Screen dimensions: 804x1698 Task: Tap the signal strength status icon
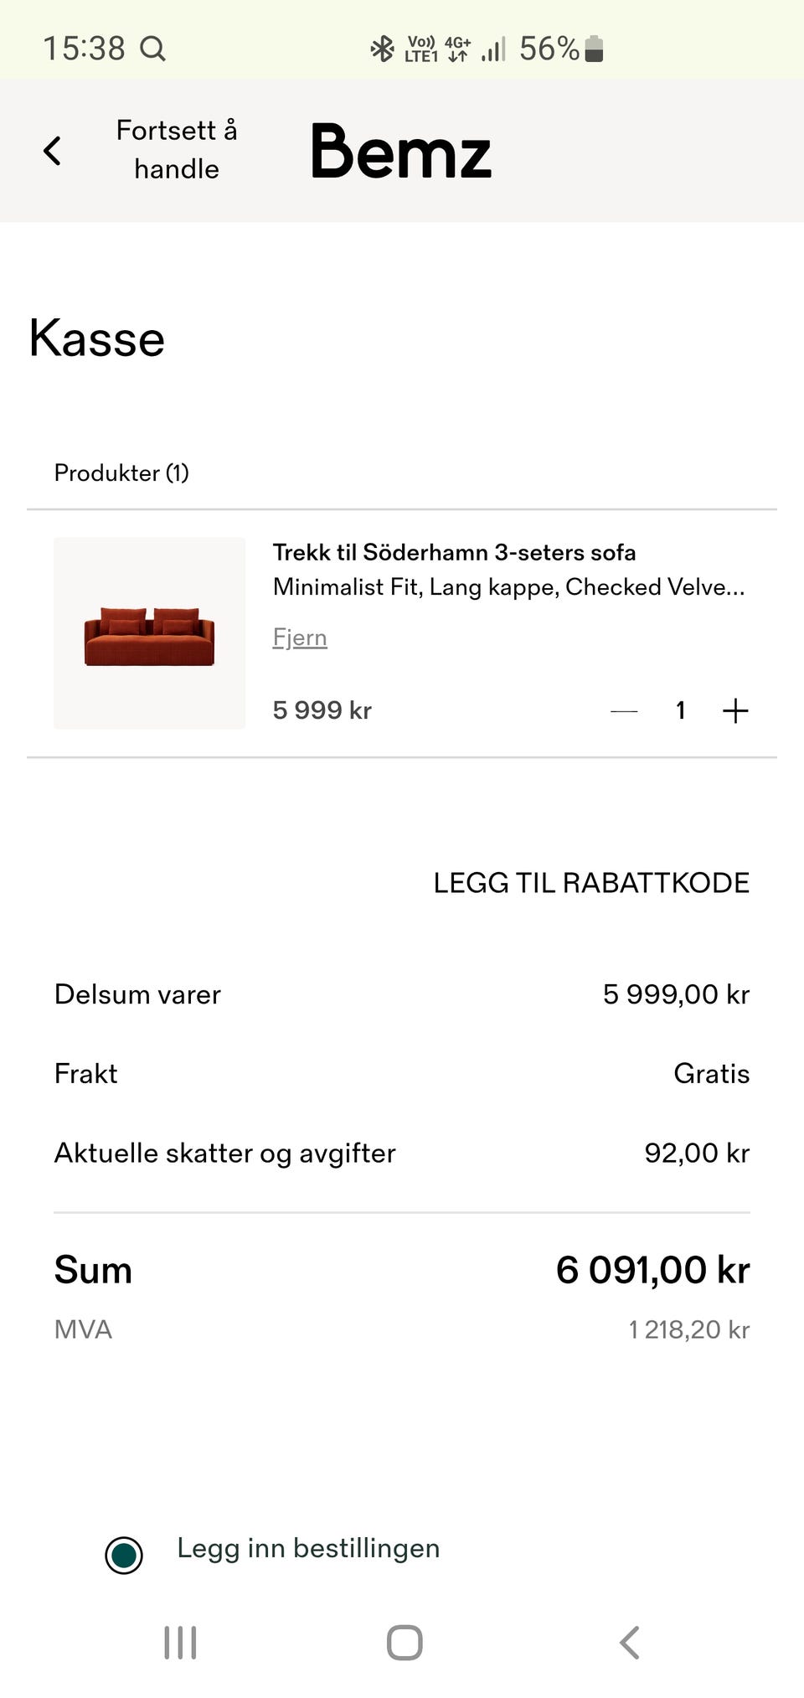[494, 49]
